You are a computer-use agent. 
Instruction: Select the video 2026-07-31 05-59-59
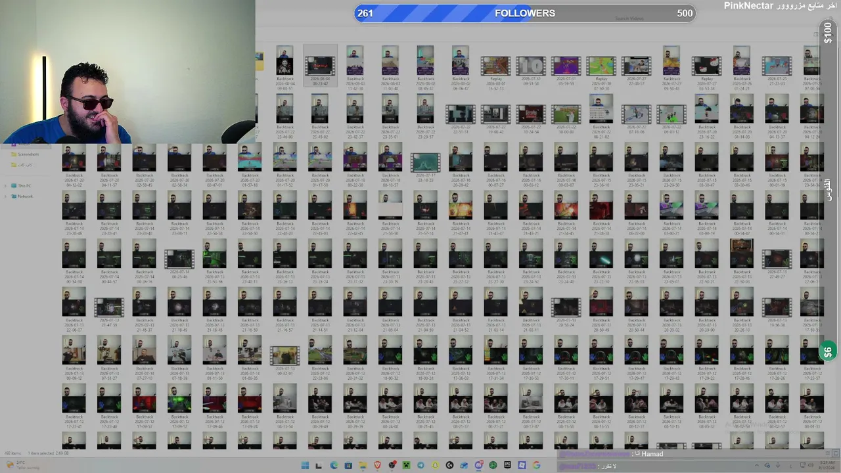[x=566, y=70]
